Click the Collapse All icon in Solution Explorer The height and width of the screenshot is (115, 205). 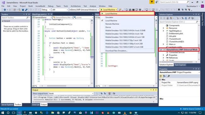tap(189, 18)
